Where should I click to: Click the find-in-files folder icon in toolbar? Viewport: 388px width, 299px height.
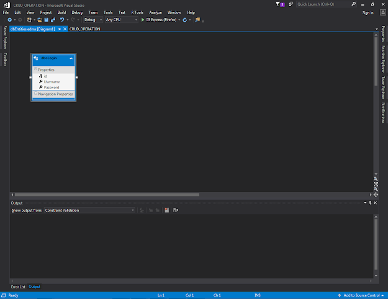[x=197, y=19]
